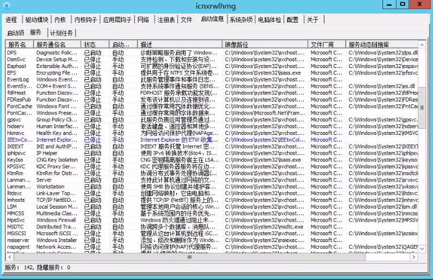The width and height of the screenshot is (433, 280).
Task: Open the 进程 tab
Action: point(11,19)
